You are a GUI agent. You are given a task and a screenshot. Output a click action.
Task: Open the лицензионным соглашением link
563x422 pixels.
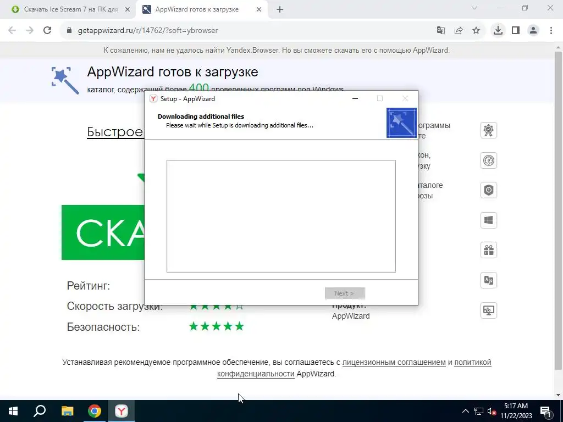394,362
